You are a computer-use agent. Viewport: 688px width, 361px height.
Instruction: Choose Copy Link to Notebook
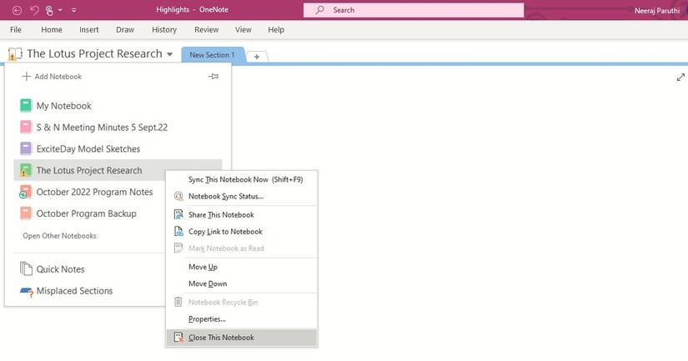coord(241,231)
